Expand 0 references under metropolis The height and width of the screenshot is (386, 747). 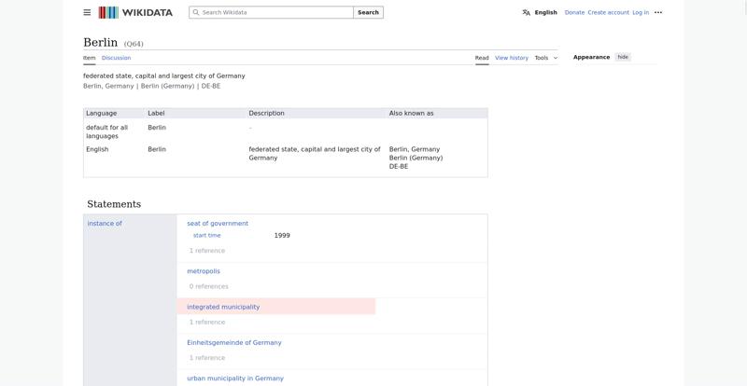click(x=208, y=286)
